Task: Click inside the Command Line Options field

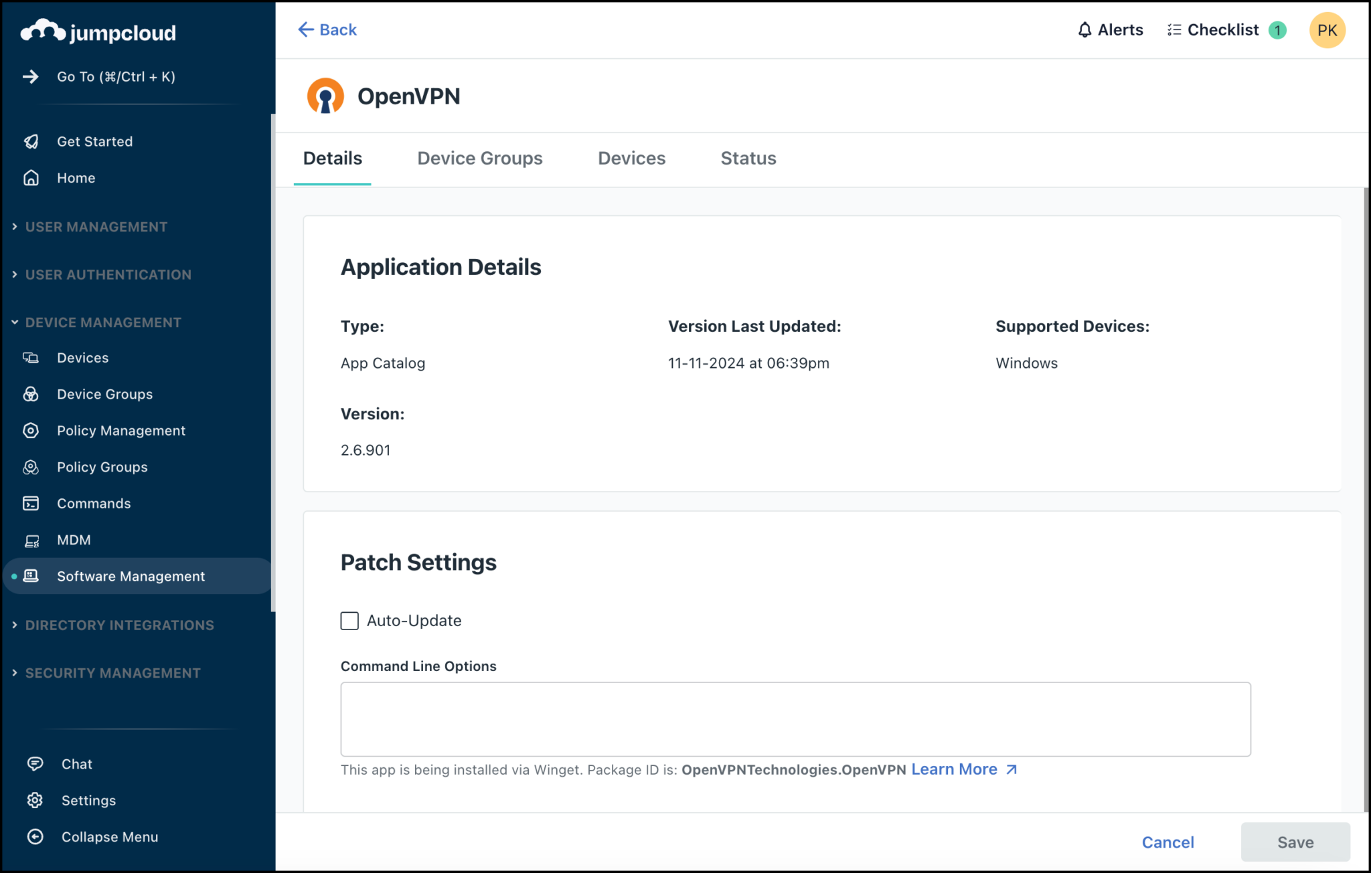Action: [x=795, y=719]
